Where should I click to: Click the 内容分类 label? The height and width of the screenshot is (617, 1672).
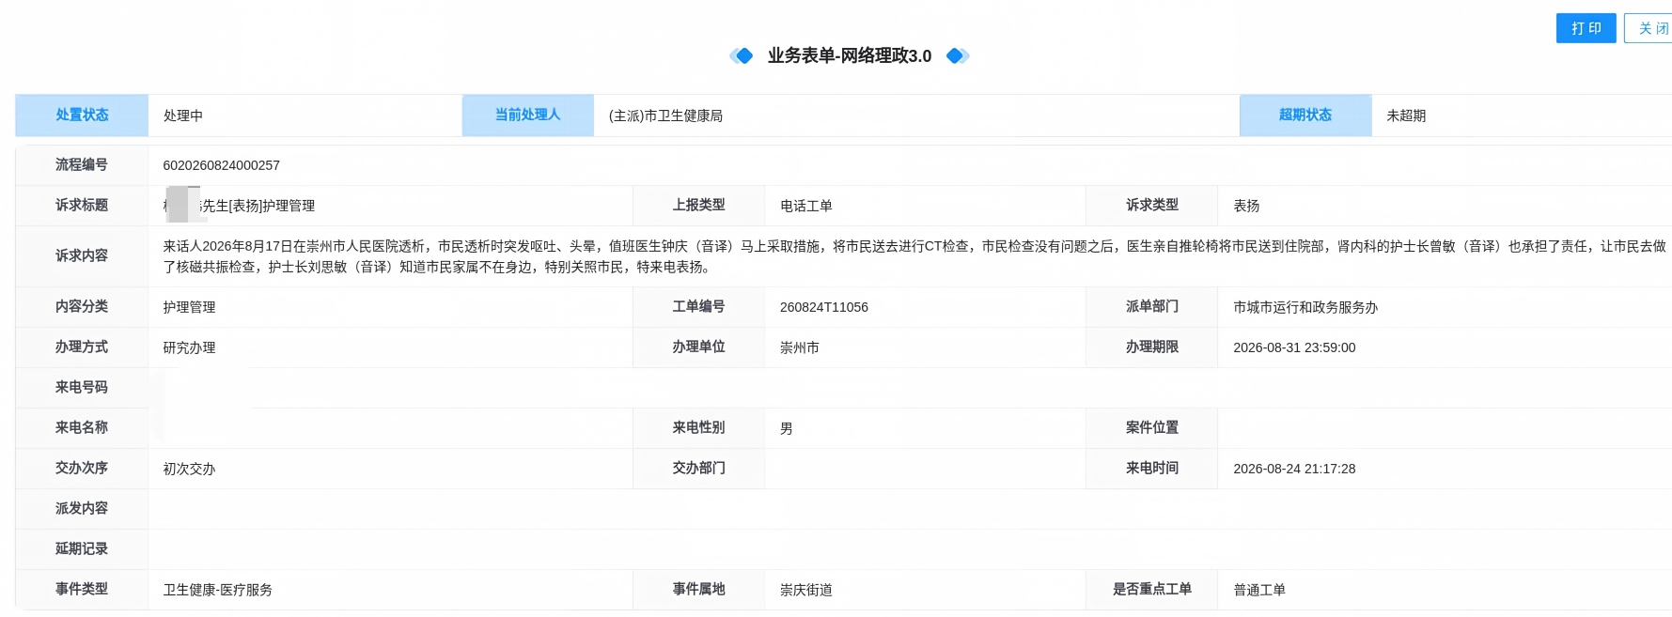click(82, 306)
